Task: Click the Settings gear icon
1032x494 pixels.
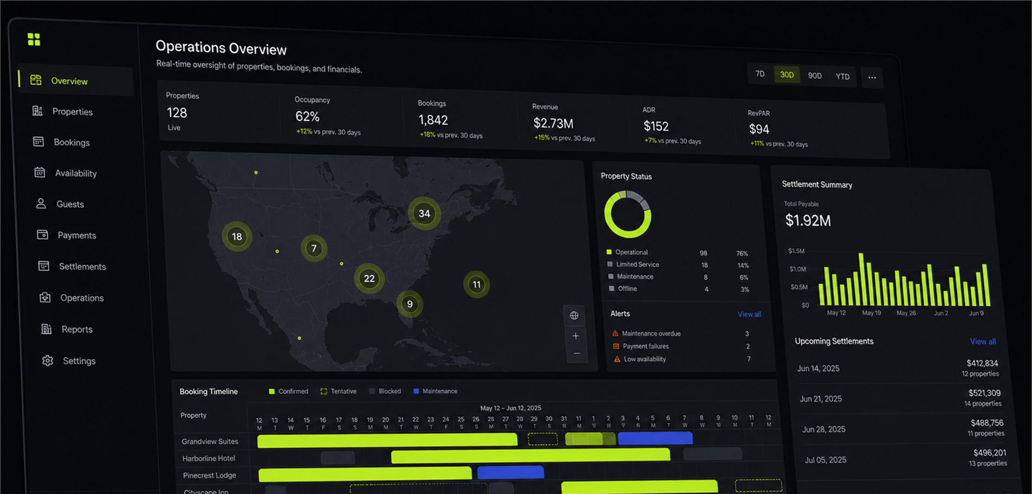Action: point(48,361)
